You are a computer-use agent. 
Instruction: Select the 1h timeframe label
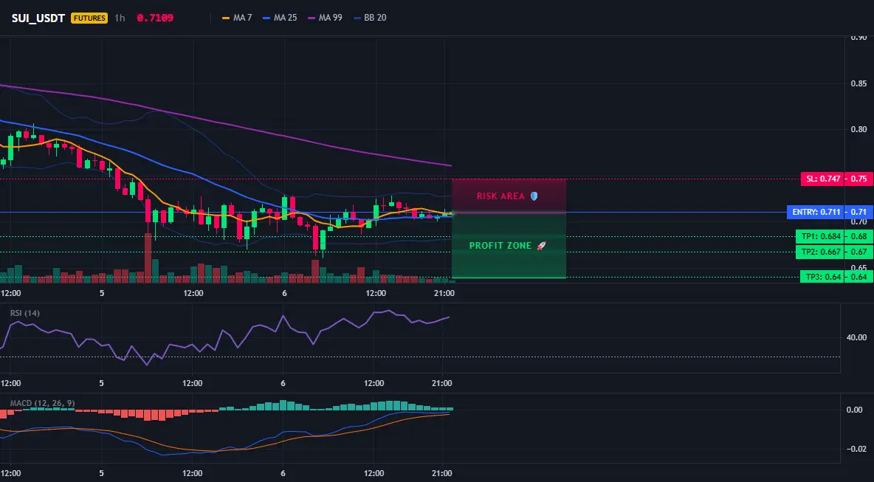tap(120, 18)
